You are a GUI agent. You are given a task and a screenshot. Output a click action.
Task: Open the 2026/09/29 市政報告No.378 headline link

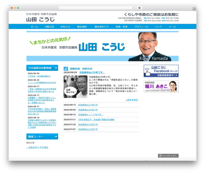pos(92,72)
